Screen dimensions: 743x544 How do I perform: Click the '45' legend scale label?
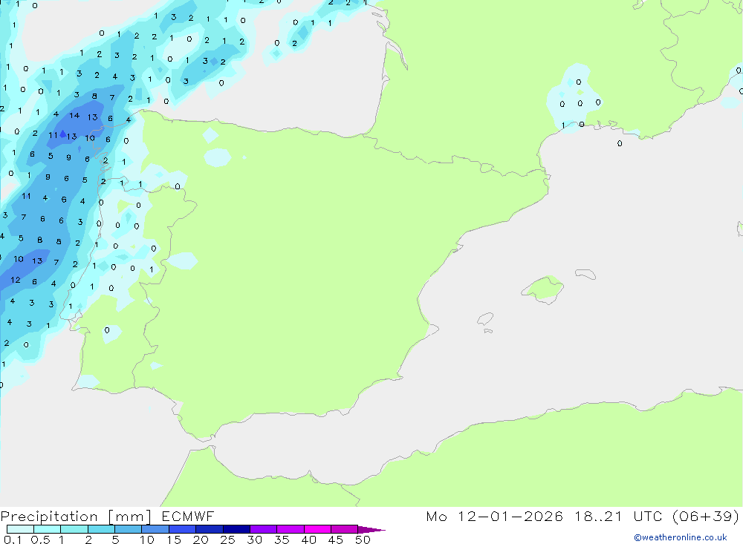[336, 540]
